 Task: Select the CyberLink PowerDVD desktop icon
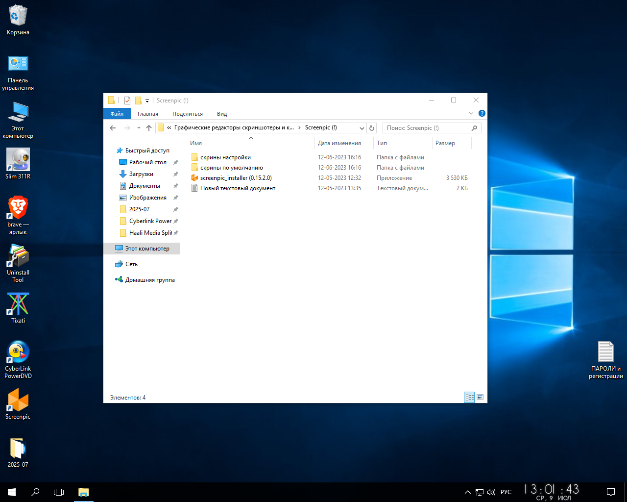pos(18,359)
